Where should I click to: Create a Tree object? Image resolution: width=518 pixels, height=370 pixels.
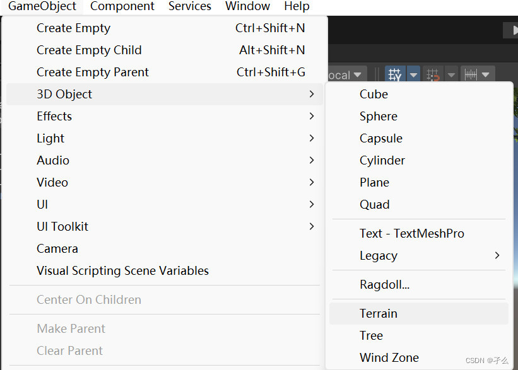(418, 336)
